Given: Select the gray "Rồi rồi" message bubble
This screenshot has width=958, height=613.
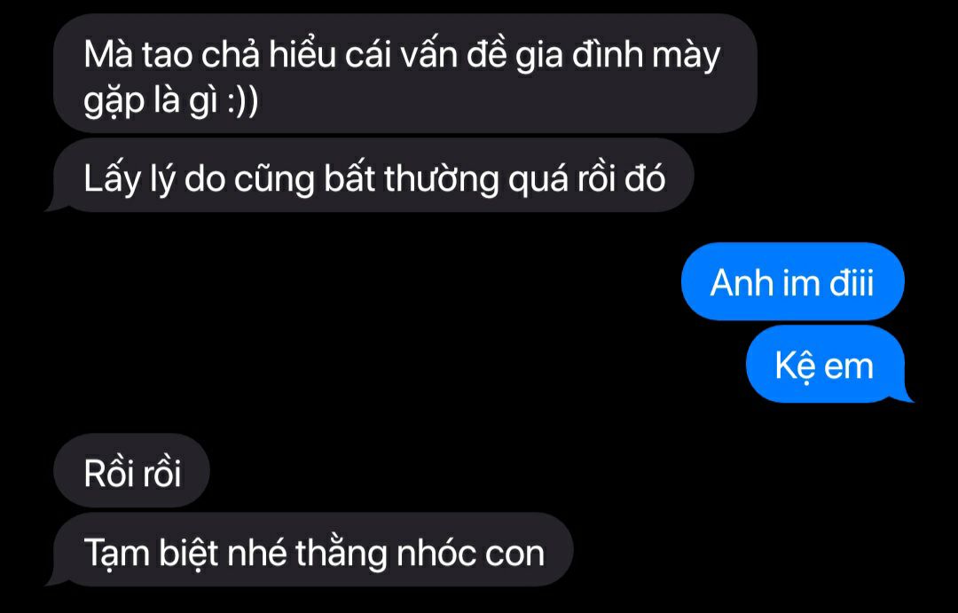Looking at the screenshot, I should [131, 470].
